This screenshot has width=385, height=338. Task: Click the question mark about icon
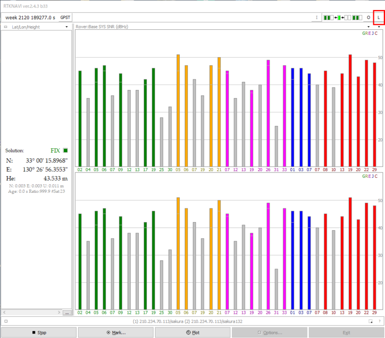(x=379, y=321)
